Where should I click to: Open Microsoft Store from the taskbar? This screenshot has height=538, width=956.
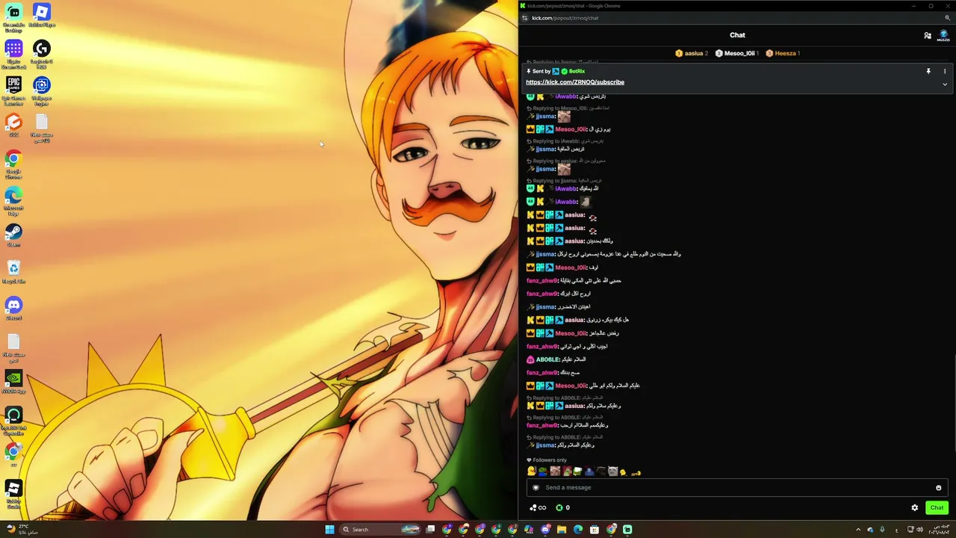point(595,530)
